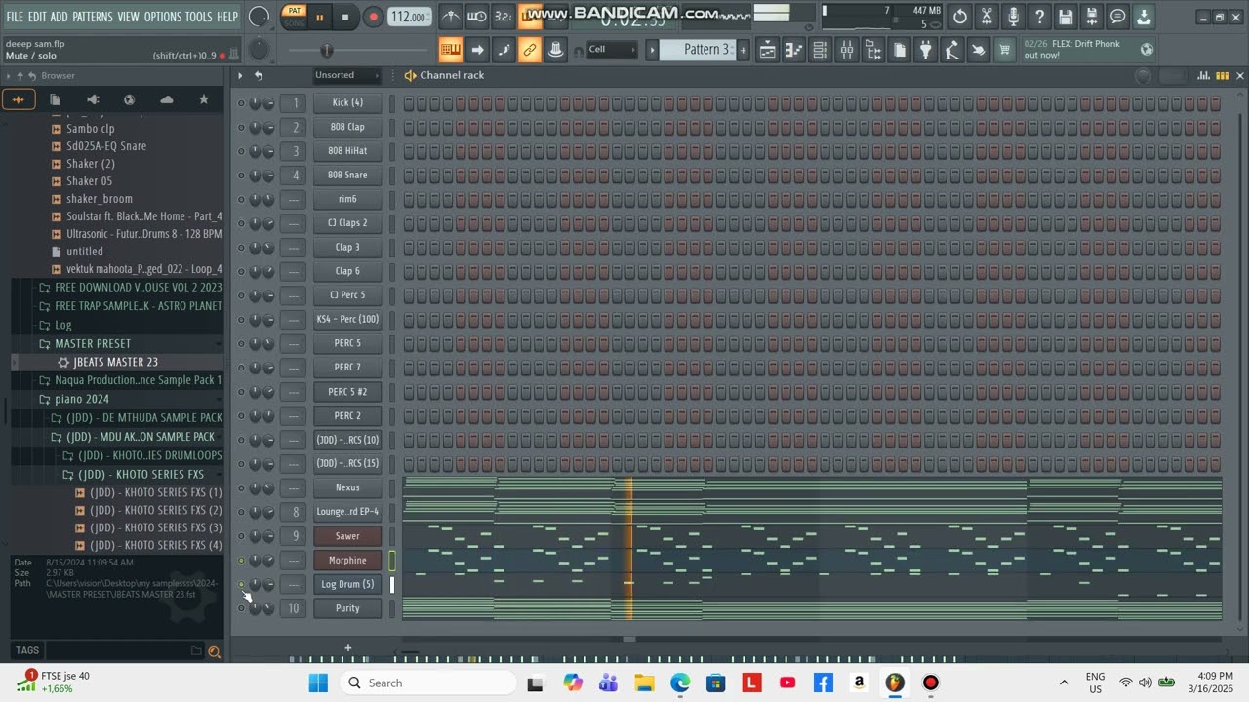The height and width of the screenshot is (702, 1249).
Task: Select JBEATS MASTER 23 preset file
Action: [115, 362]
